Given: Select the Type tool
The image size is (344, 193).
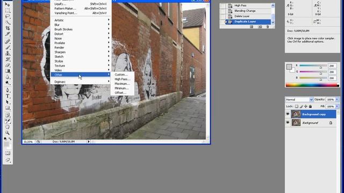Looking at the screenshot, I should pyautogui.click(x=8, y=96).
